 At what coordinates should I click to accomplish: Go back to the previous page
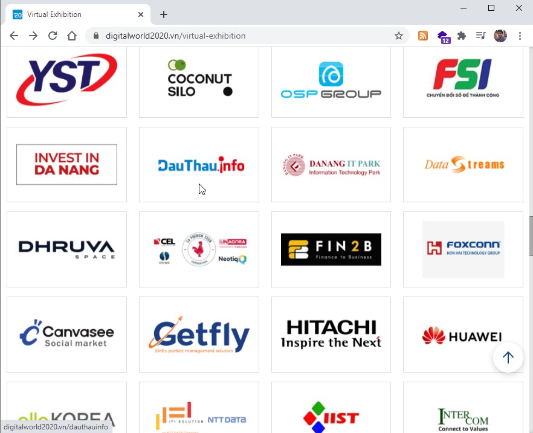point(13,36)
